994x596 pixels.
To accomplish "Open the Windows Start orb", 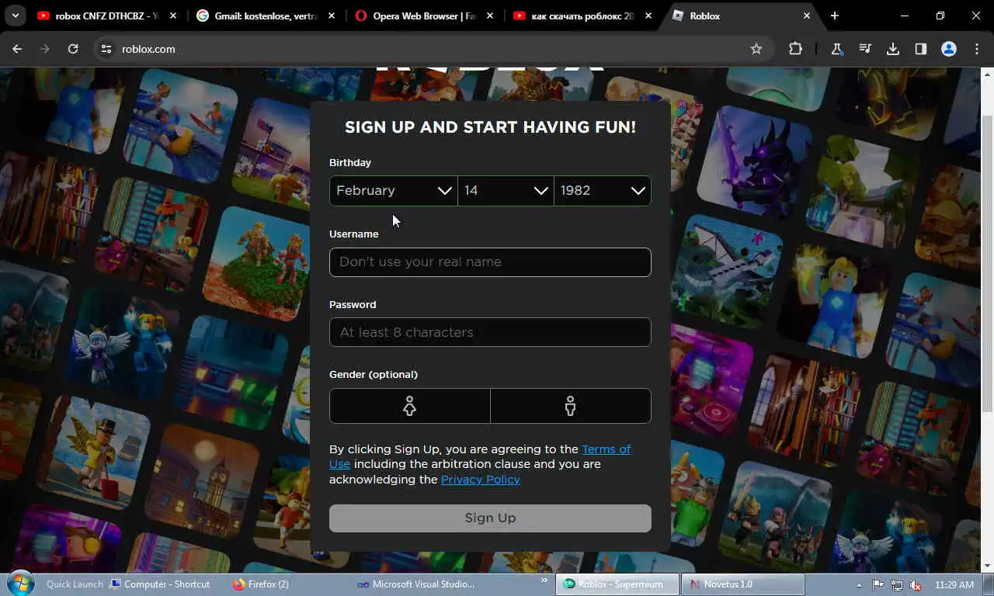I will click(19, 584).
